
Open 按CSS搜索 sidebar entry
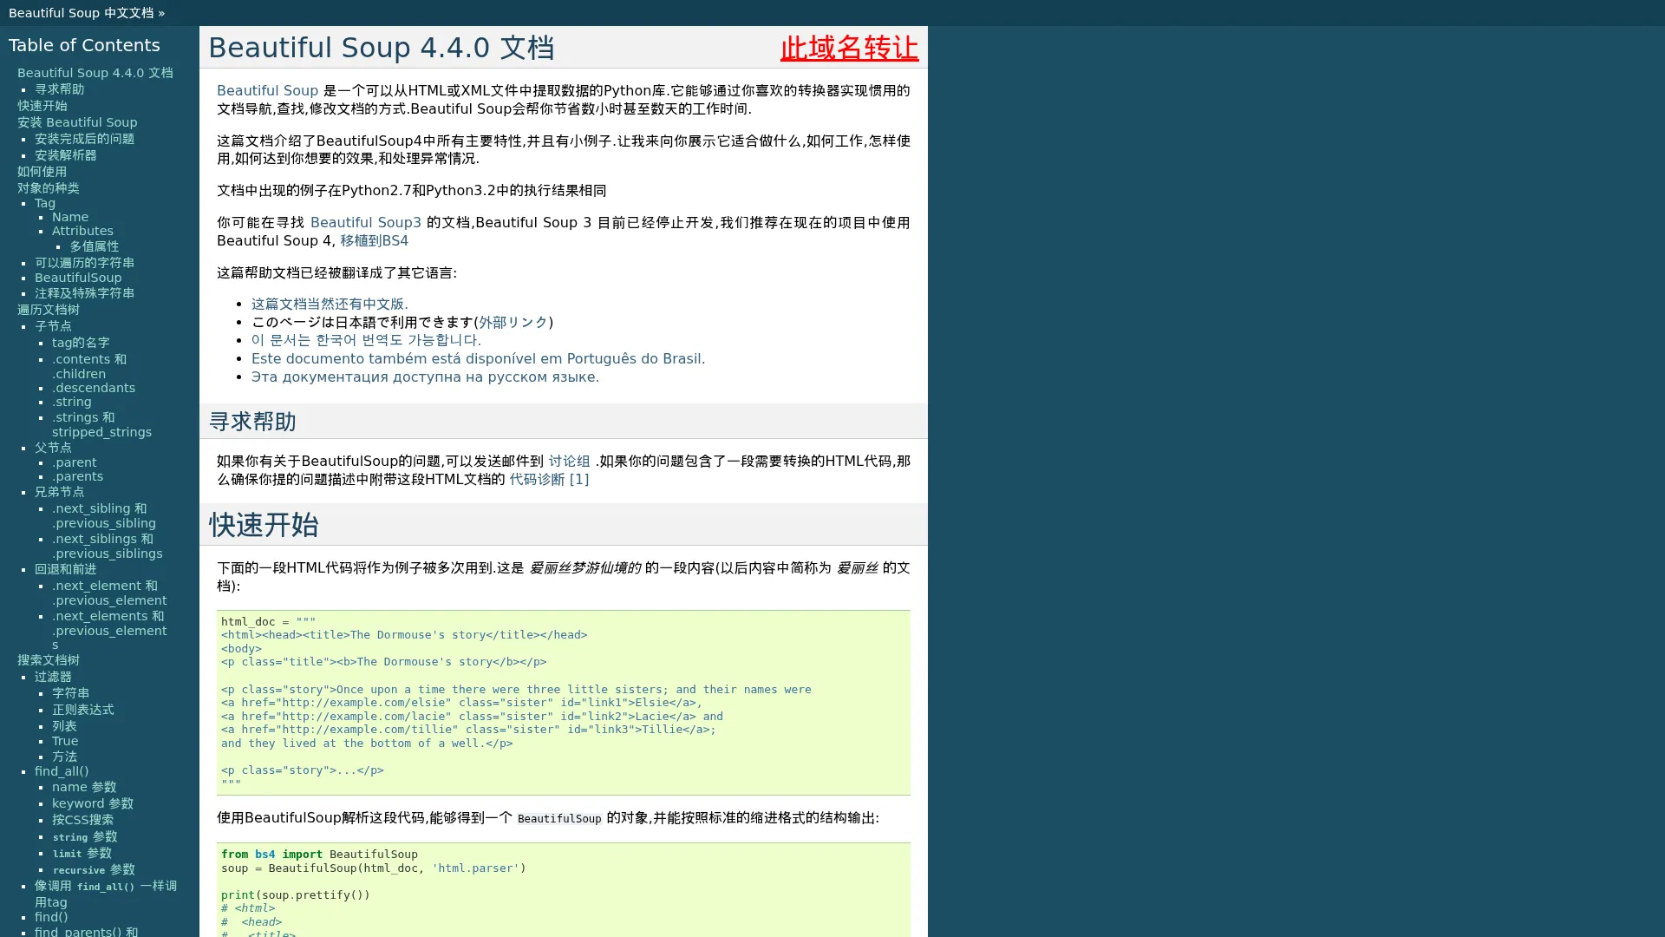click(x=82, y=820)
